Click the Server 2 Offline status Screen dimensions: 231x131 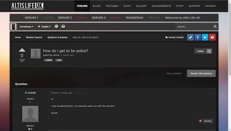coord(82,18)
